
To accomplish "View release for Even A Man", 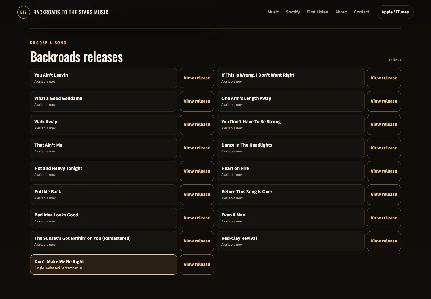I will [x=384, y=218].
